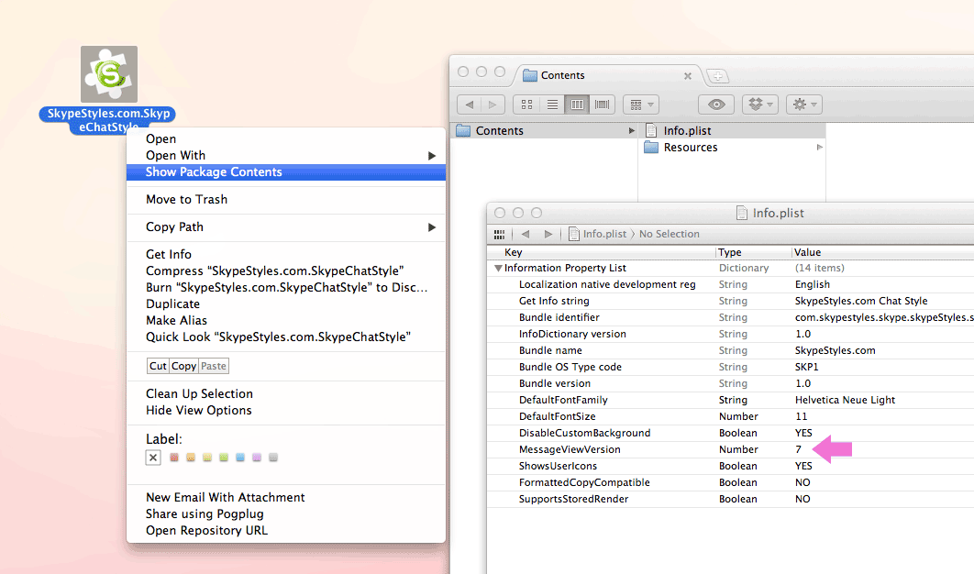Screen dimensions: 974x574
Task: Click the SkypeStyles chat style package icon
Action: pyautogui.click(x=108, y=74)
